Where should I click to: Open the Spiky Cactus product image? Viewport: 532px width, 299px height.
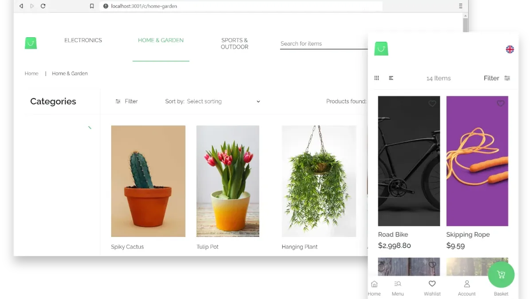coord(148,181)
